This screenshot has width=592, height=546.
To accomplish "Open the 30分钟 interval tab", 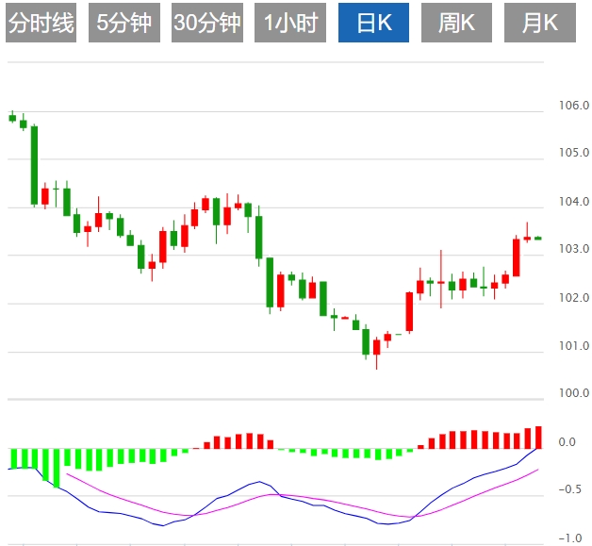I will [207, 24].
